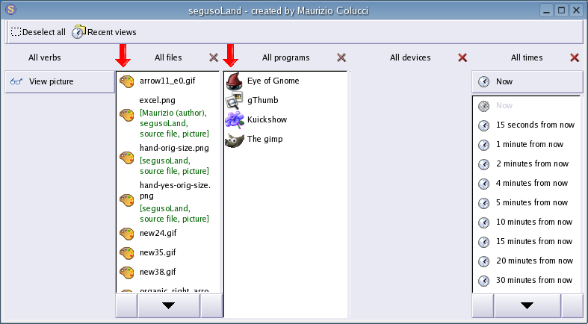
Task: Clear the All devices filter with X
Action: 462,57
